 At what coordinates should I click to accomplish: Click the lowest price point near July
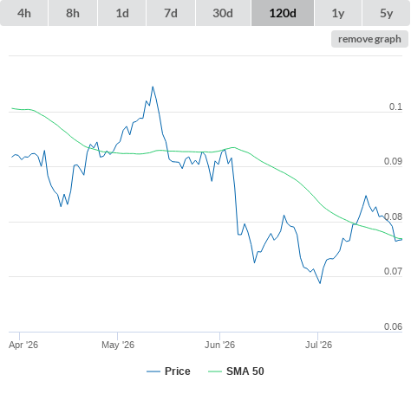click(320, 283)
